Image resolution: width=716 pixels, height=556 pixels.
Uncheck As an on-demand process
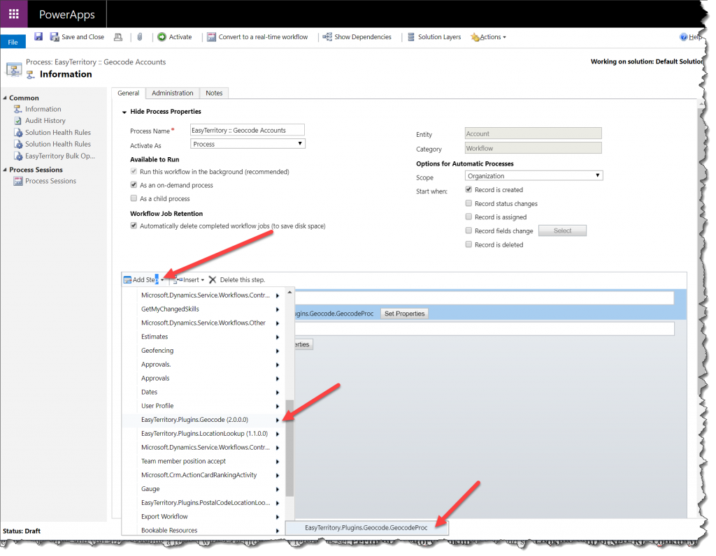[134, 184]
